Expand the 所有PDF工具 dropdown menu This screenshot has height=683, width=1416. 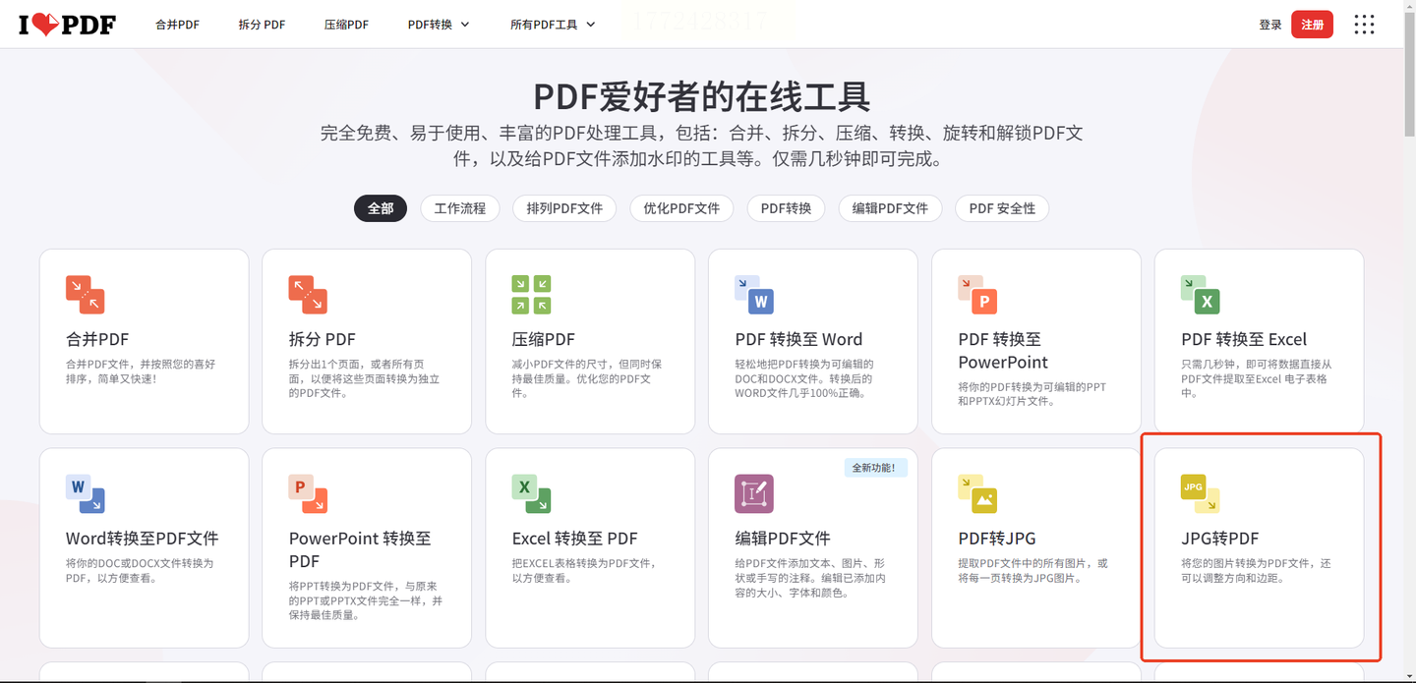[553, 25]
